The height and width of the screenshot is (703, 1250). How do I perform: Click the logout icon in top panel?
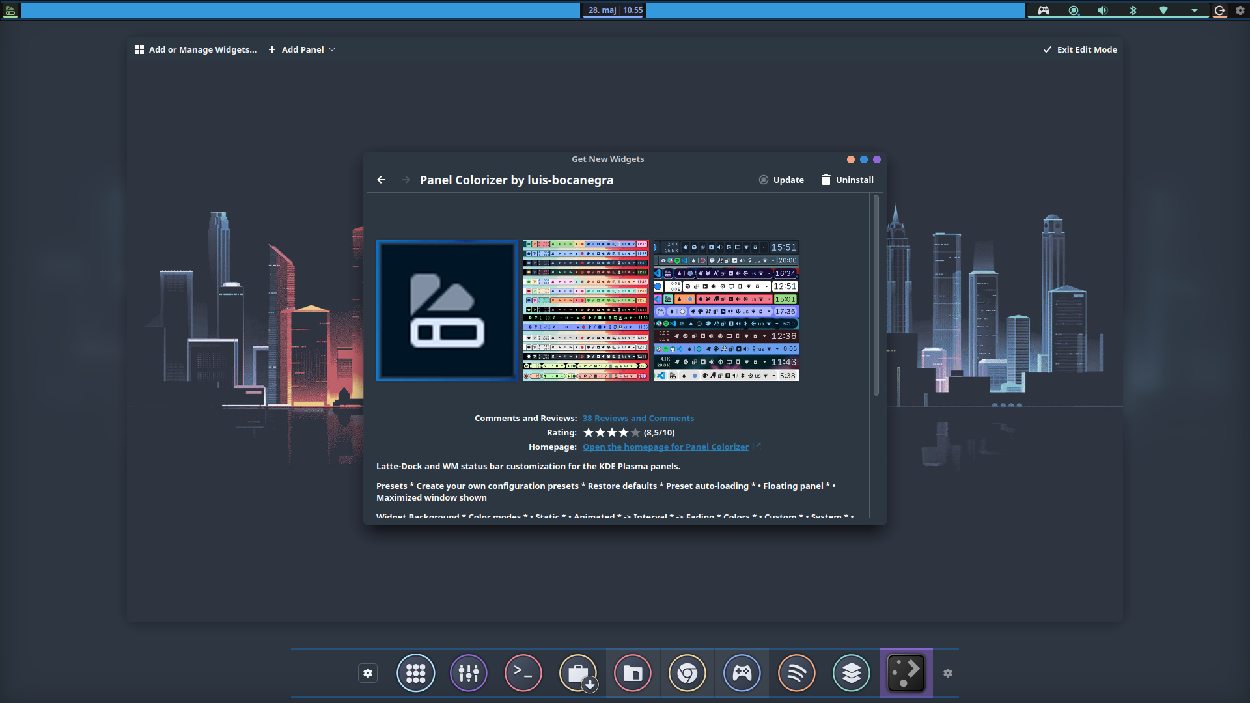(x=1220, y=10)
